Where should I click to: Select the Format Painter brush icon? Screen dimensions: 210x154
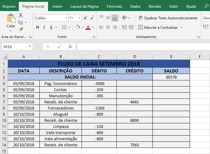pos(21,29)
